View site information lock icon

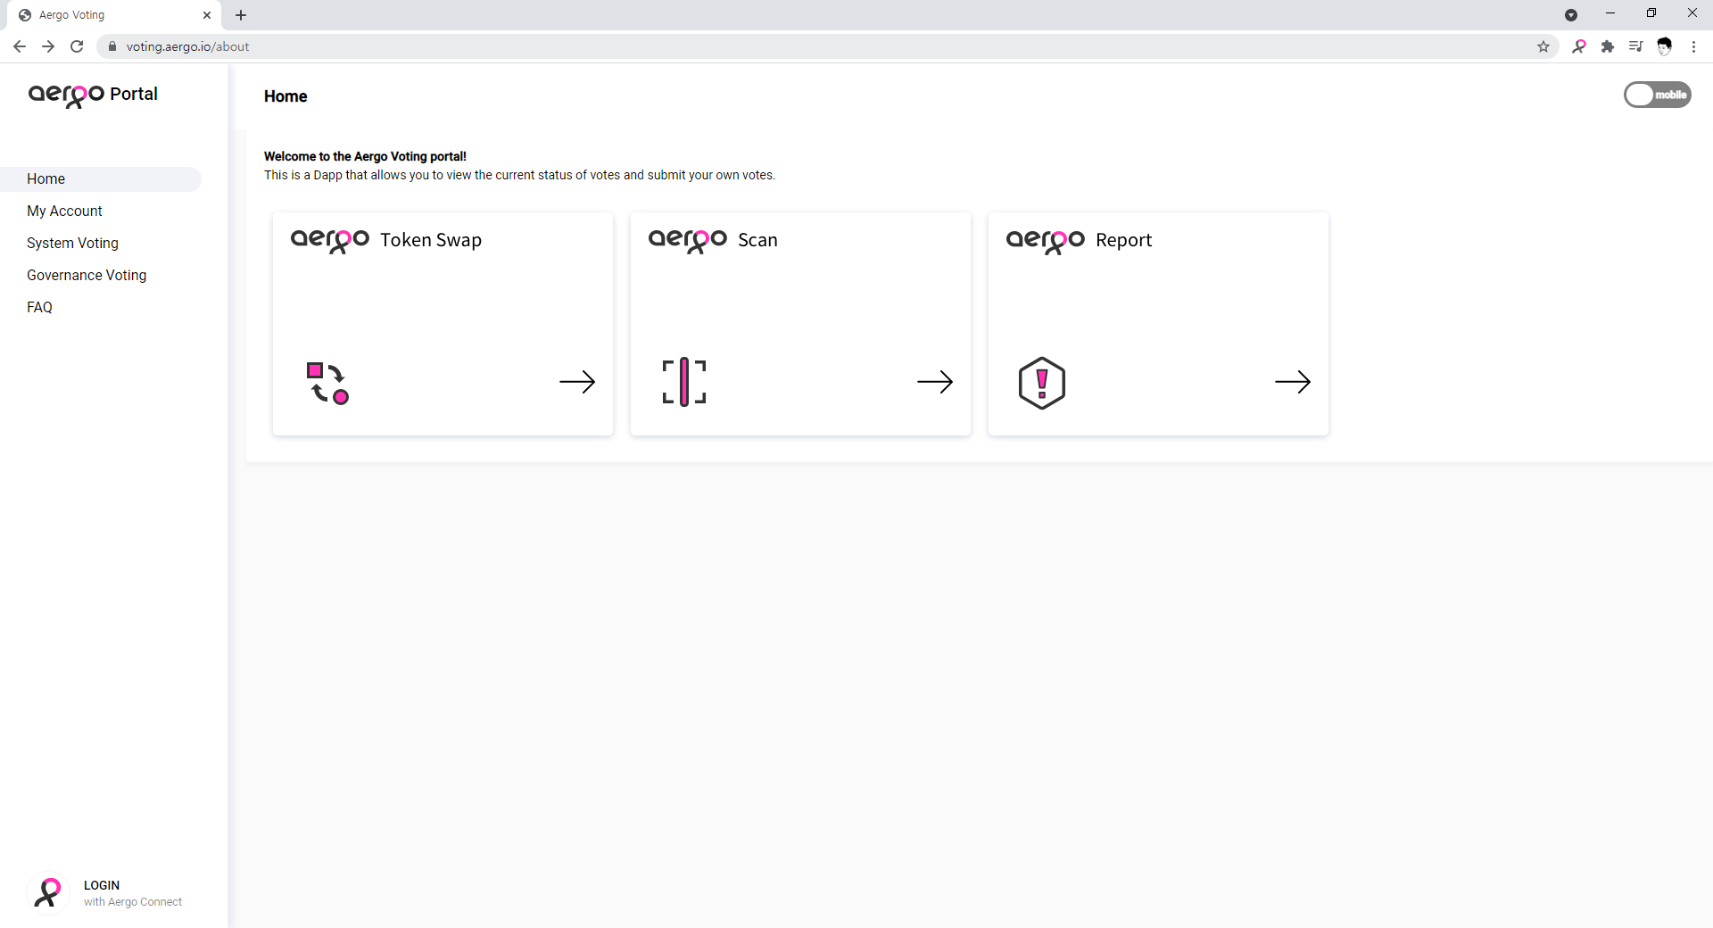(x=112, y=46)
